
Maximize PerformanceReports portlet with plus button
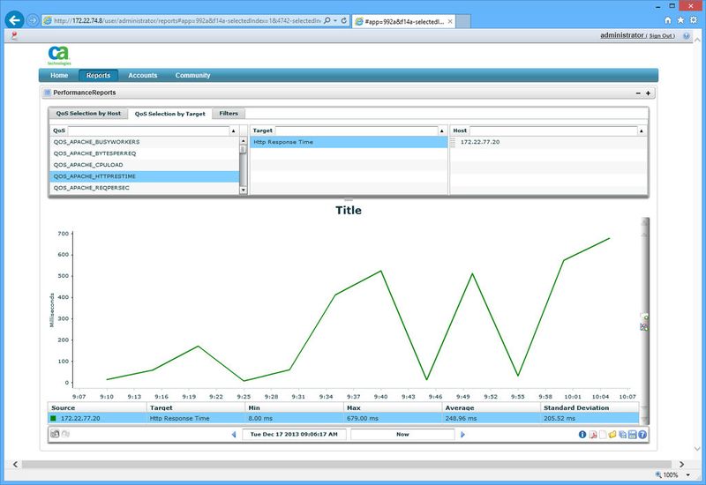tap(648, 93)
